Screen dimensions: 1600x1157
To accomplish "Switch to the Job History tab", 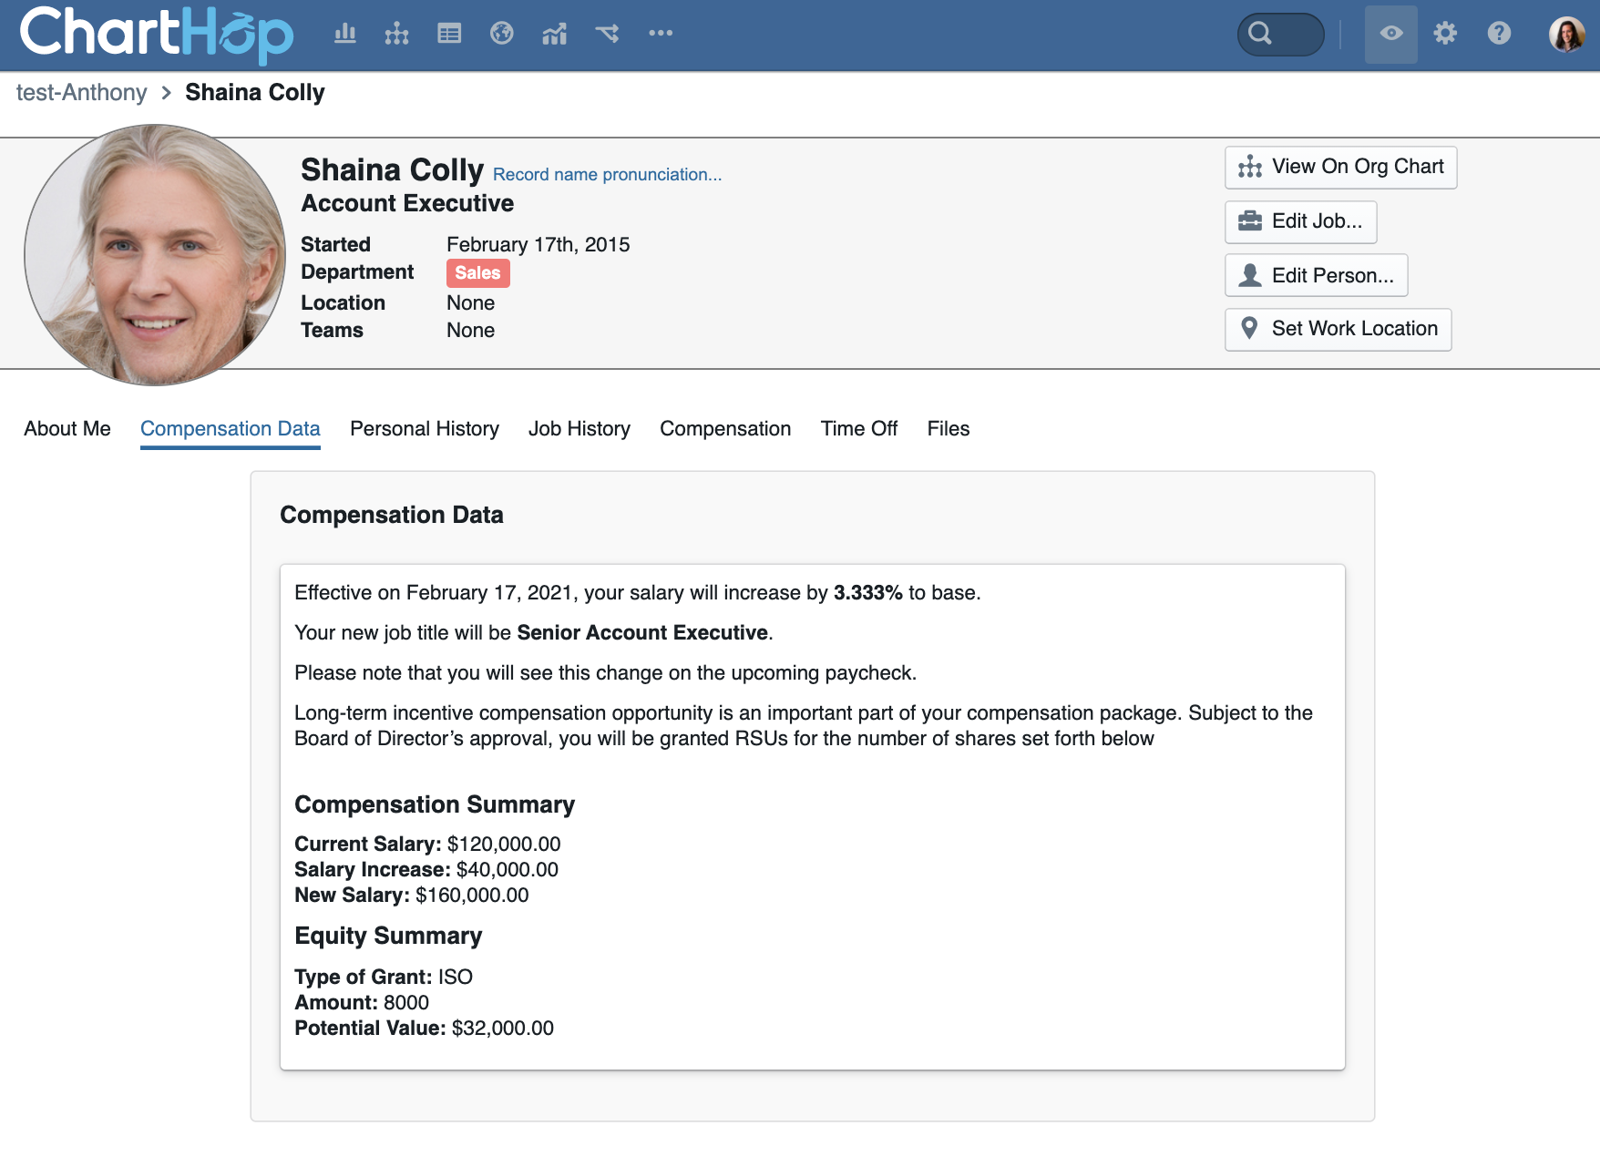I will (579, 428).
